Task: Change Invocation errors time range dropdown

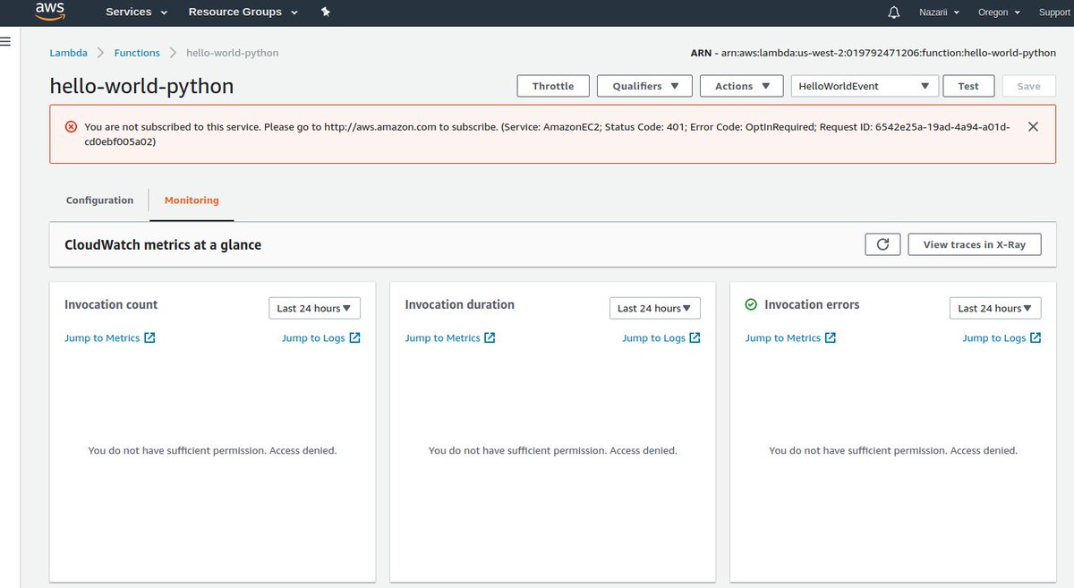Action: (x=995, y=308)
